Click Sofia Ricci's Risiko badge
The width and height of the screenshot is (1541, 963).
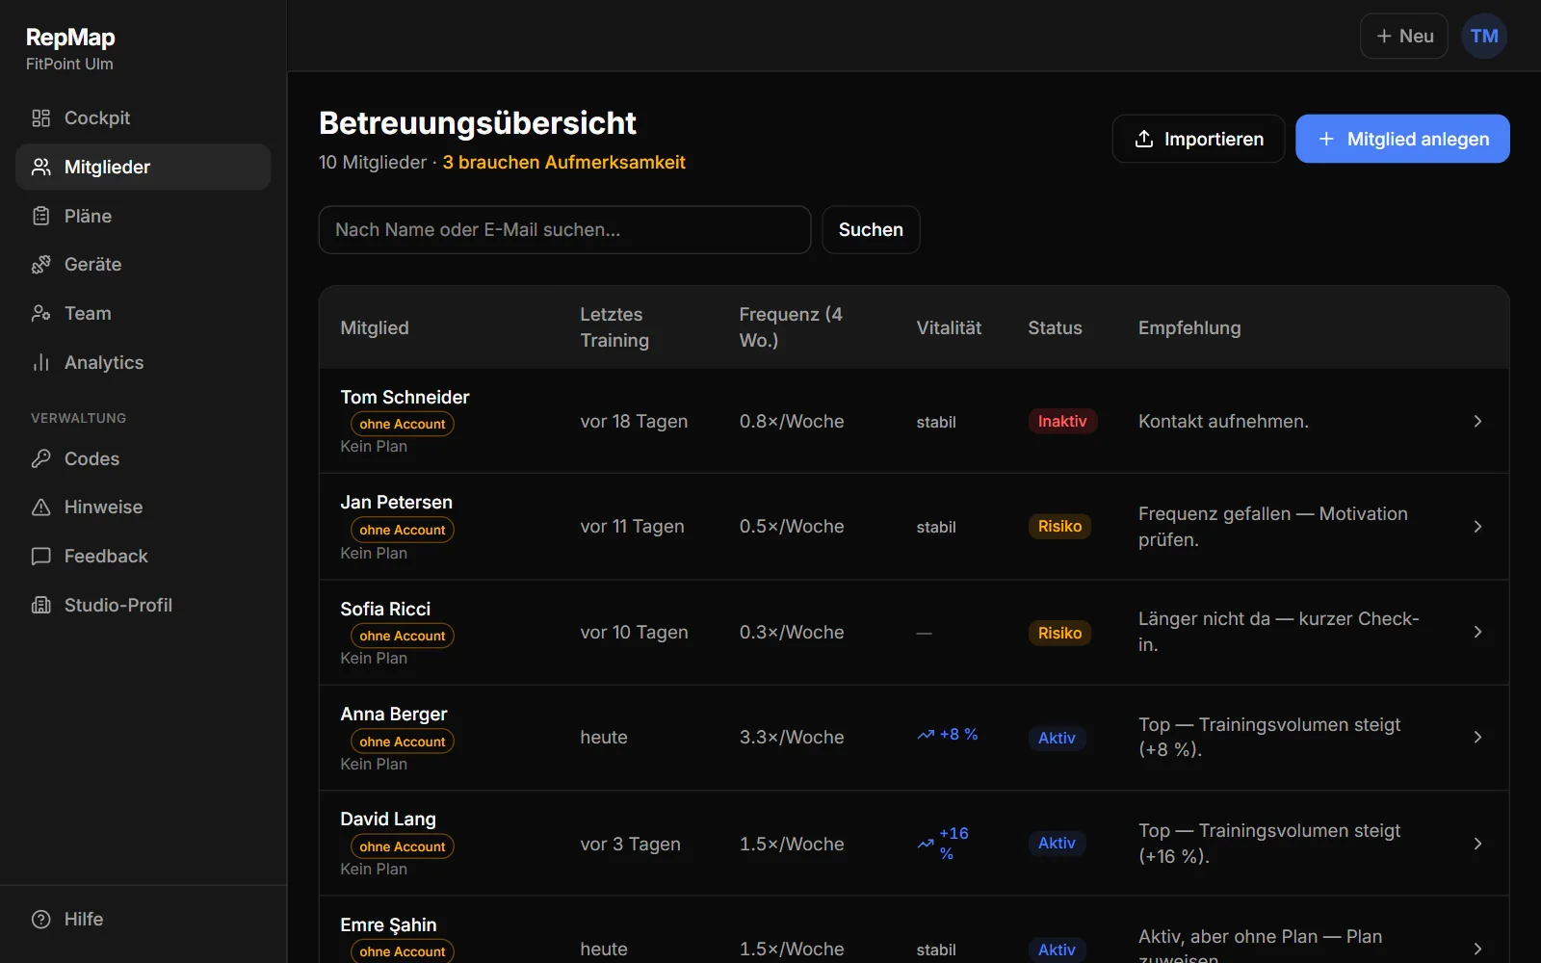coord(1059,633)
